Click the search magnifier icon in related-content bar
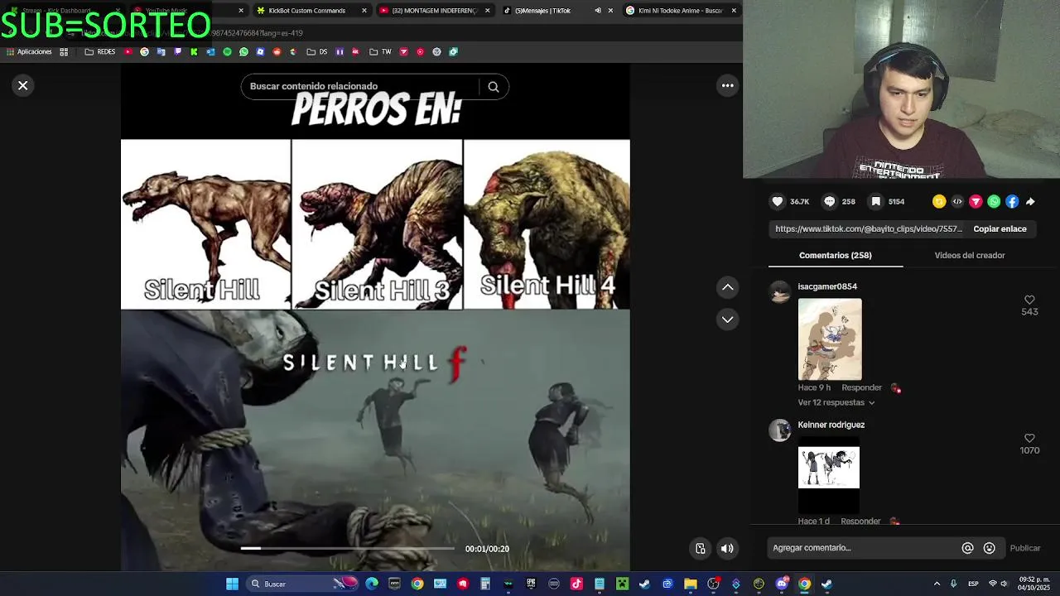1060x596 pixels. 494,87
